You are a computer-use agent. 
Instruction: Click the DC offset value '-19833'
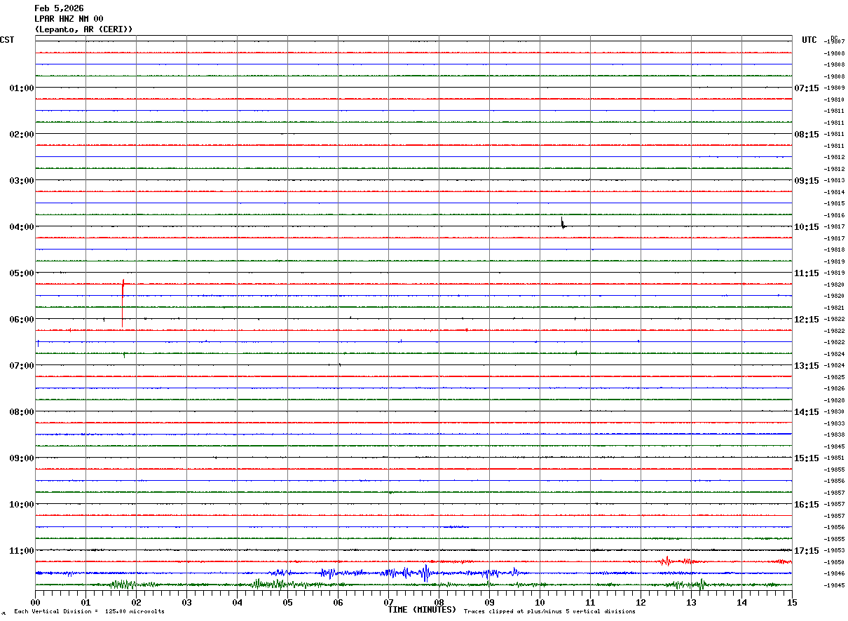click(835, 423)
